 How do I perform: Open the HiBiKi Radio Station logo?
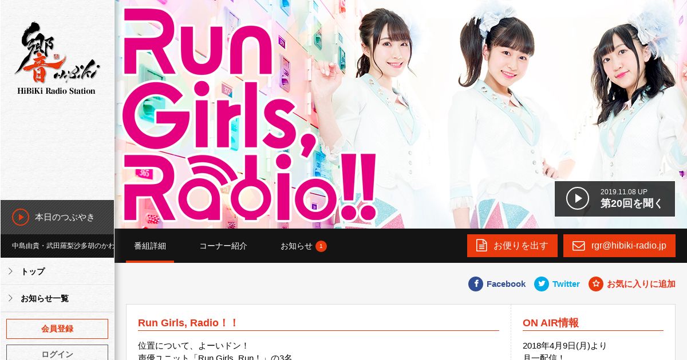click(x=57, y=59)
